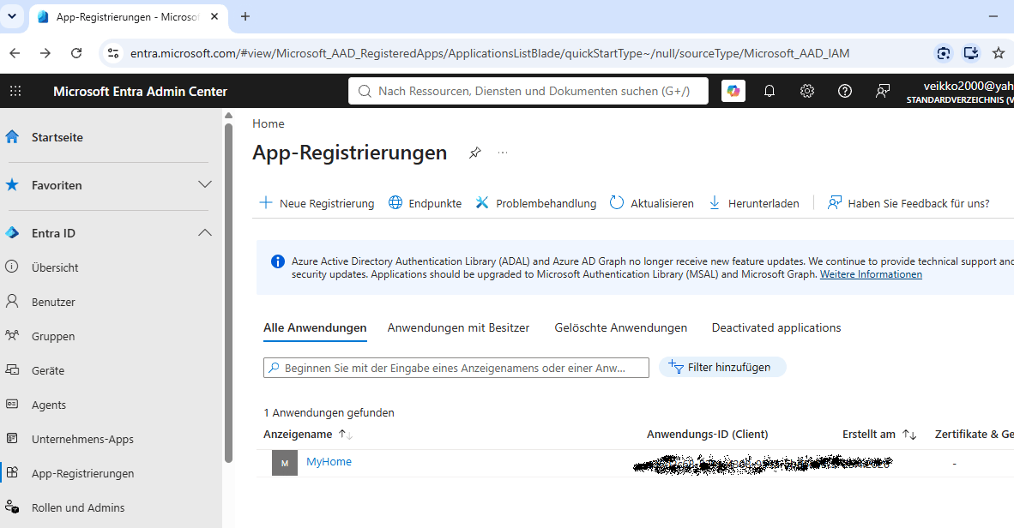Viewport: 1014px width, 528px height.
Task: Click the Filter hinzufügen button
Action: pos(722,367)
